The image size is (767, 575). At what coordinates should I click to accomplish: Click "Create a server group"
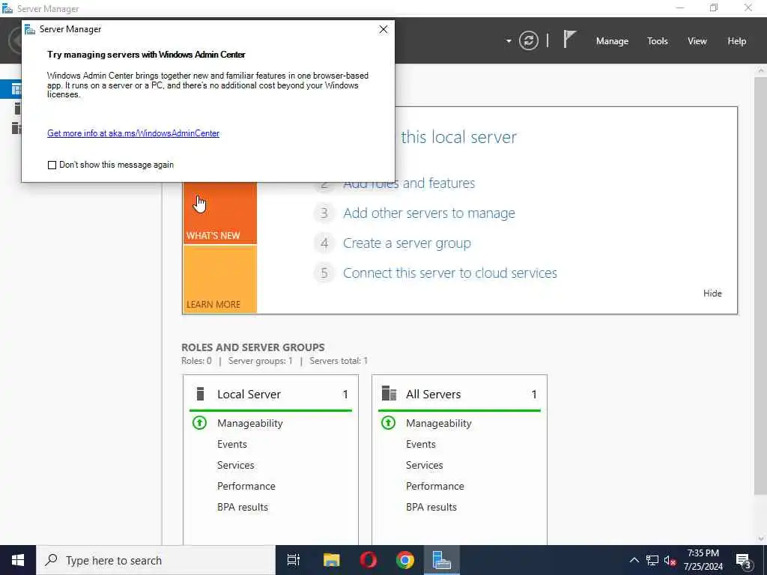[407, 243]
